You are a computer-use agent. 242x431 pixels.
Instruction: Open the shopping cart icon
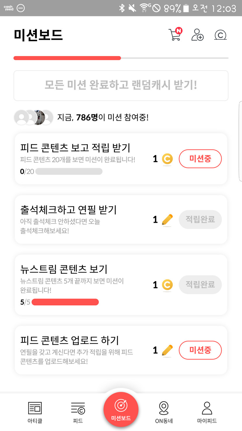tap(175, 34)
